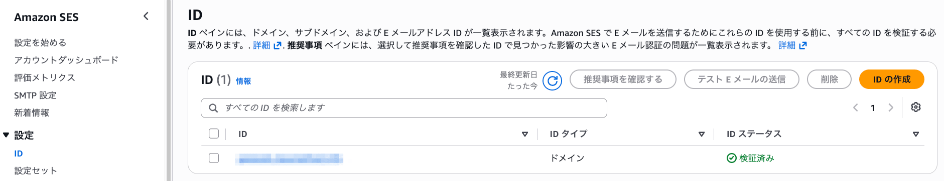This screenshot has width=944, height=181.
Task: Open アカウントダッシュボード in the sidebar
Action: point(66,60)
